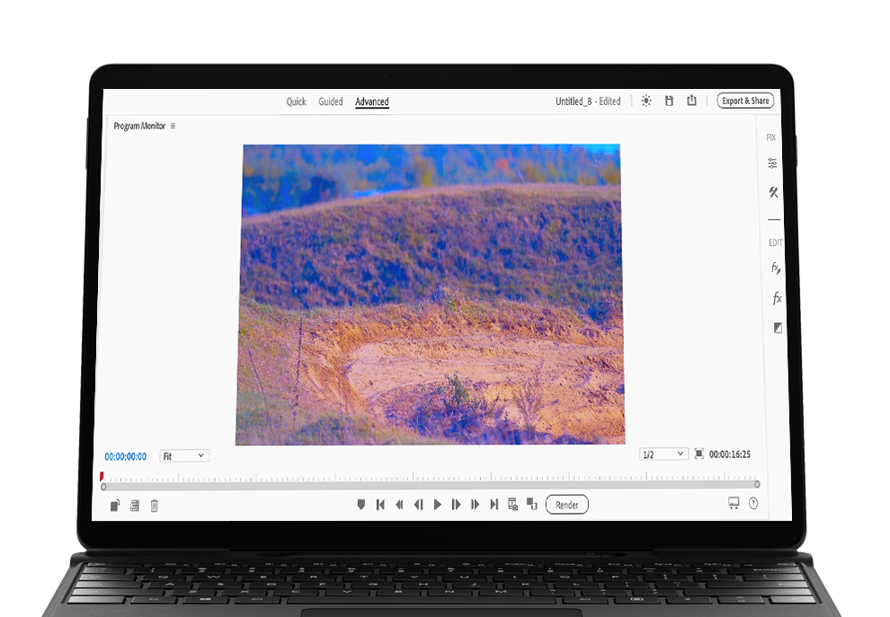The image size is (890, 617).
Task: Add a marker with the marker icon
Action: click(361, 504)
